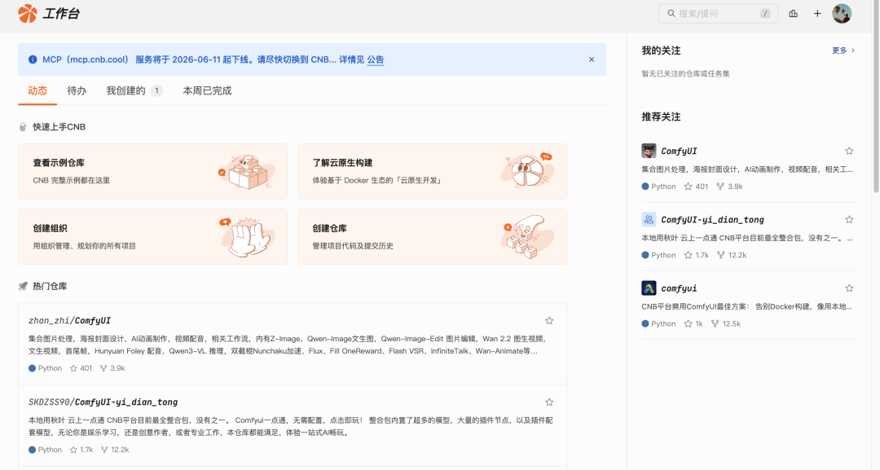Click the fork icon of zhan_zhi/ComfyUI
This screenshot has height=470, width=880.
(103, 368)
